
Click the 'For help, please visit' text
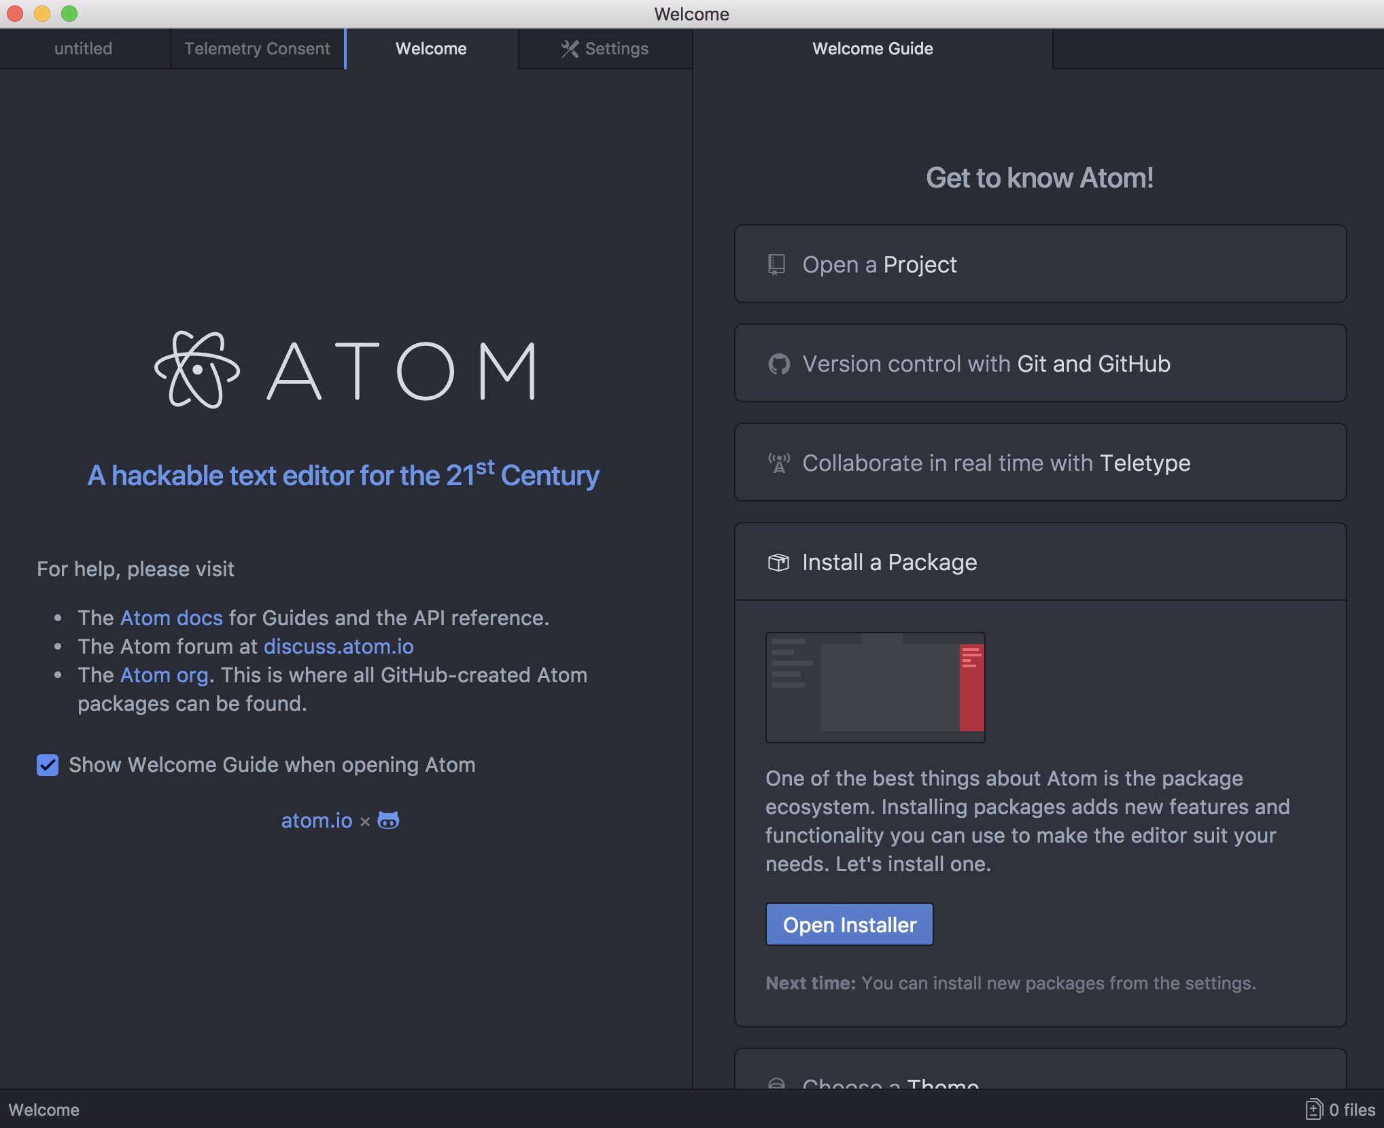(135, 569)
